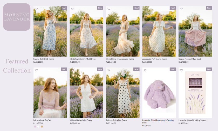Click price Rs.28,100.00

(x=111, y=62)
